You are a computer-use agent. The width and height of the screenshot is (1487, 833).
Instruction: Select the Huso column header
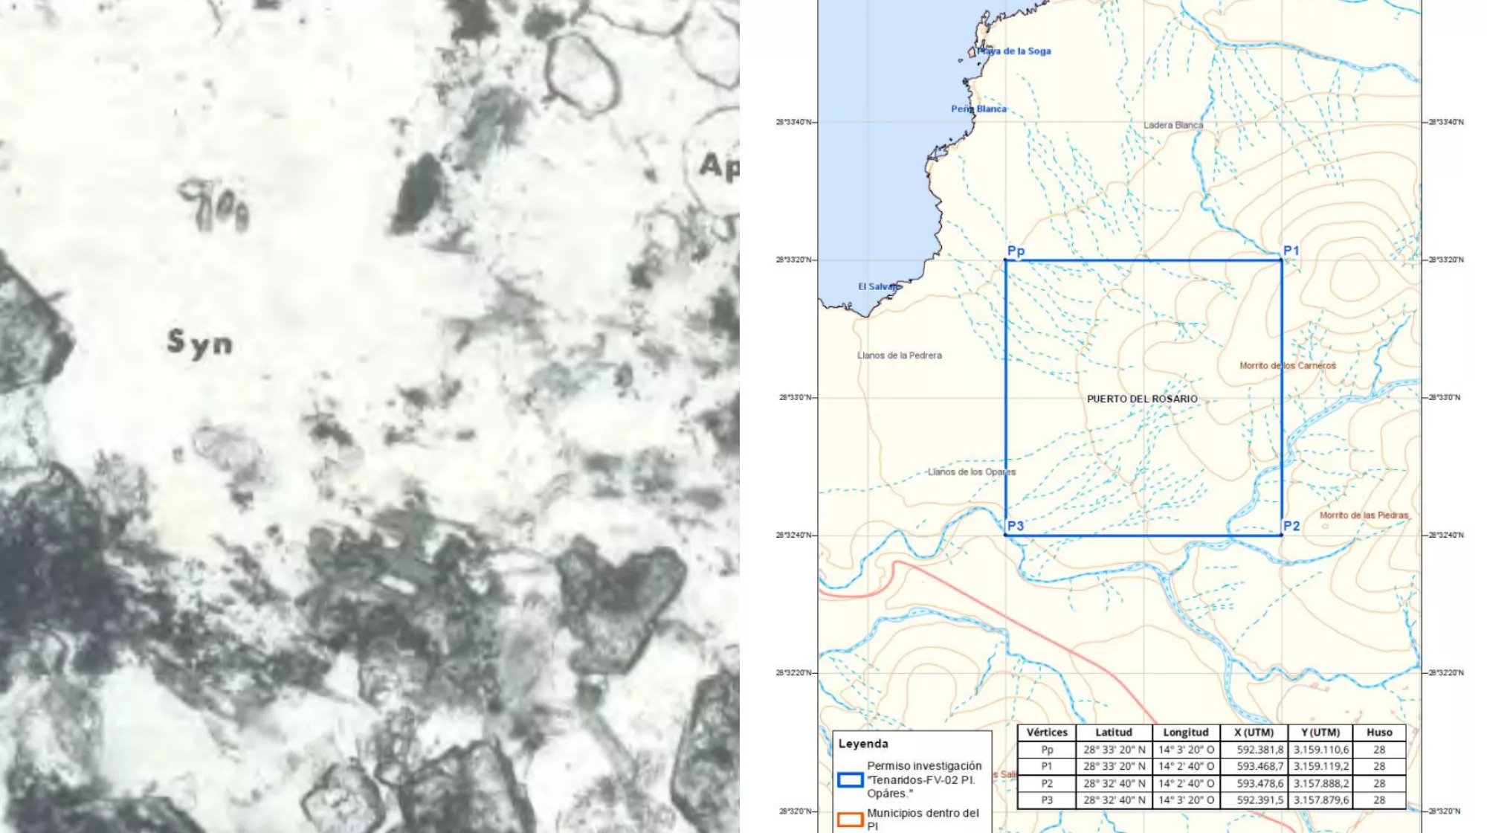(x=1378, y=733)
